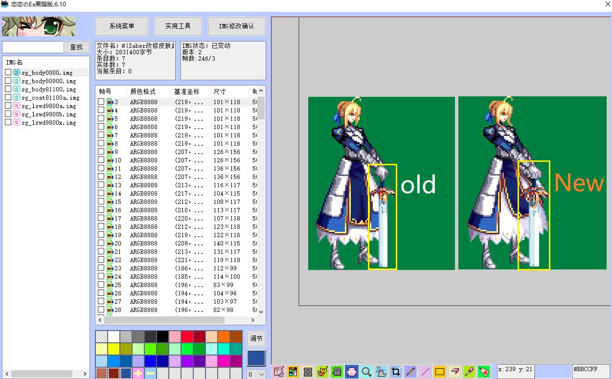
Task: Pick the pure yellow color swatch
Action: coord(113,349)
